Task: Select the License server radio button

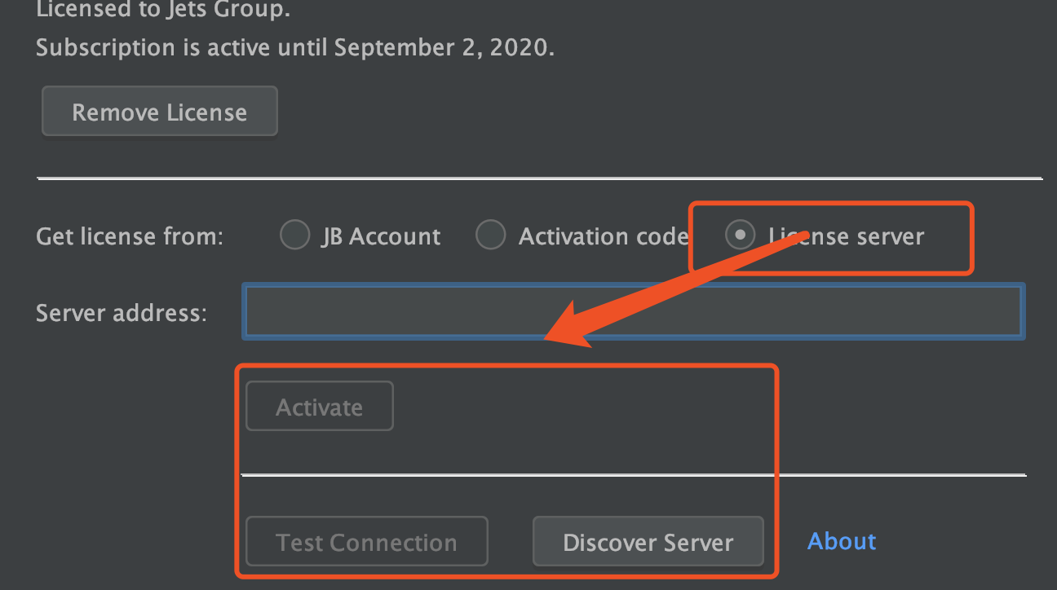Action: (x=740, y=236)
